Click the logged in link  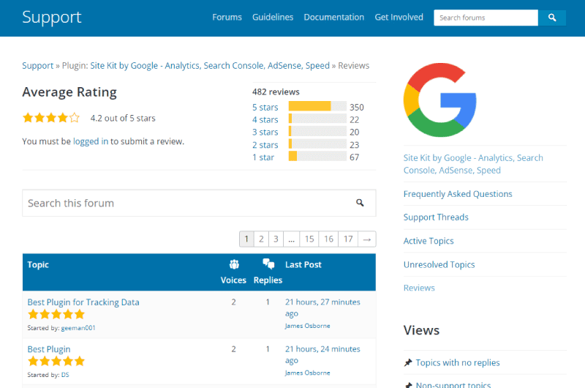click(90, 141)
